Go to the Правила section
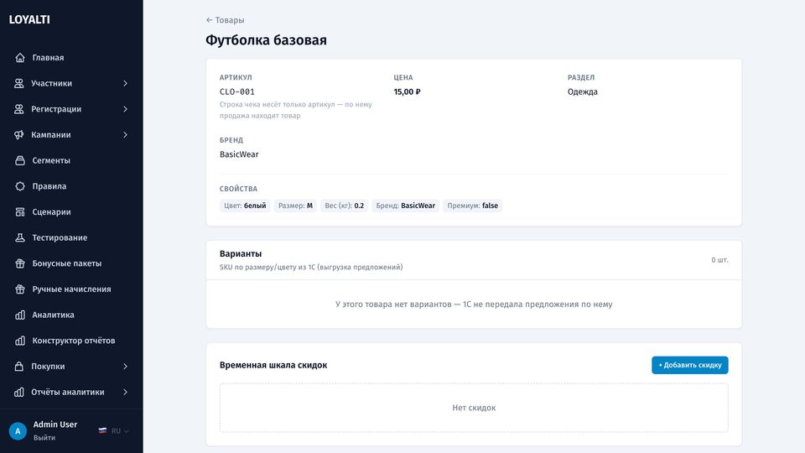Image resolution: width=805 pixels, height=453 pixels. click(71, 186)
